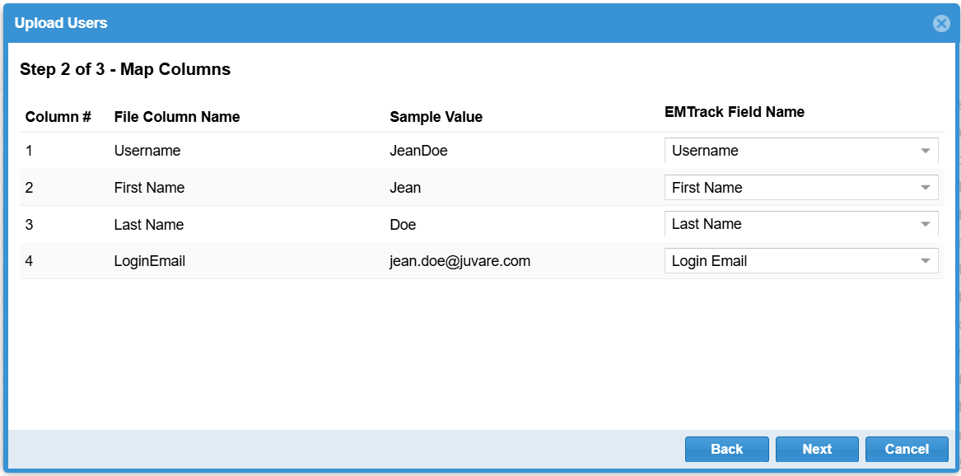Expand the Login Email field mapping dropdown
Screen dimensions: 961x476
coord(800,261)
